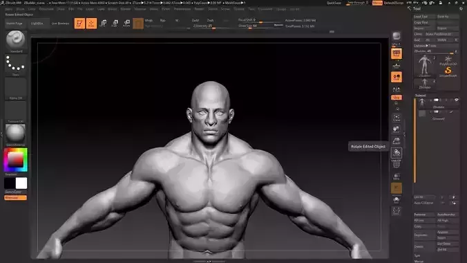Screen dimensions: 467x263
Task: Click the L.Sym local symmetry icon
Action: 397,89
